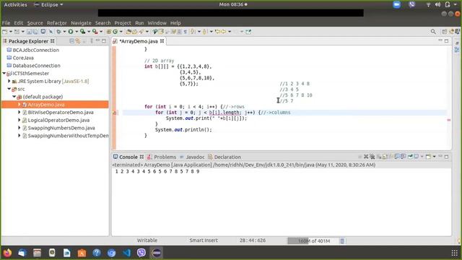462x260 pixels.
Task: Click Remove All Terminated Launches icon
Action: pos(372,157)
